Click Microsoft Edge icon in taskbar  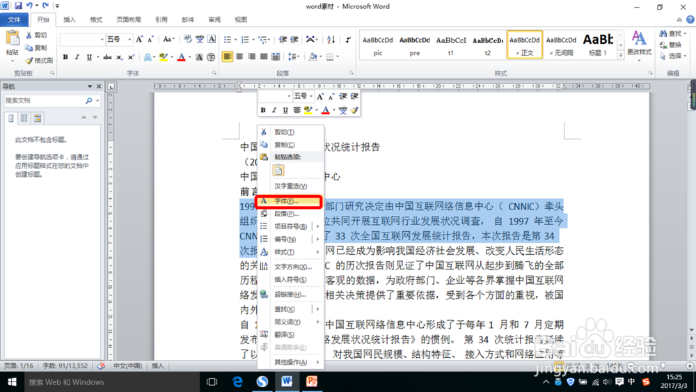[x=237, y=382]
